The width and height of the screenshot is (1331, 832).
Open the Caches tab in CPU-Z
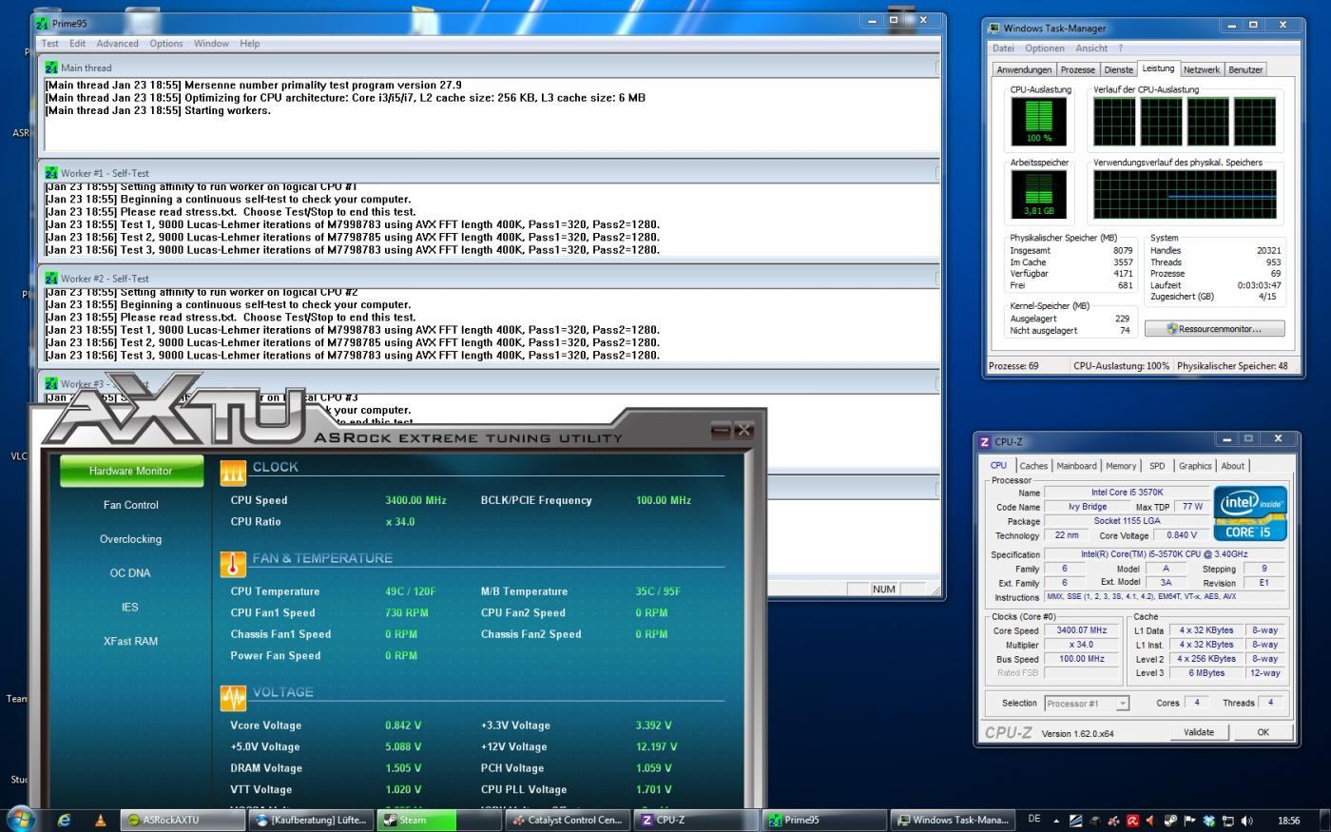pyautogui.click(x=1033, y=466)
